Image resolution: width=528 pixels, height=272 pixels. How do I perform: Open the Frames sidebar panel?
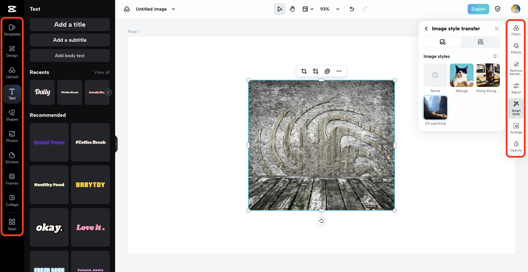(12, 179)
